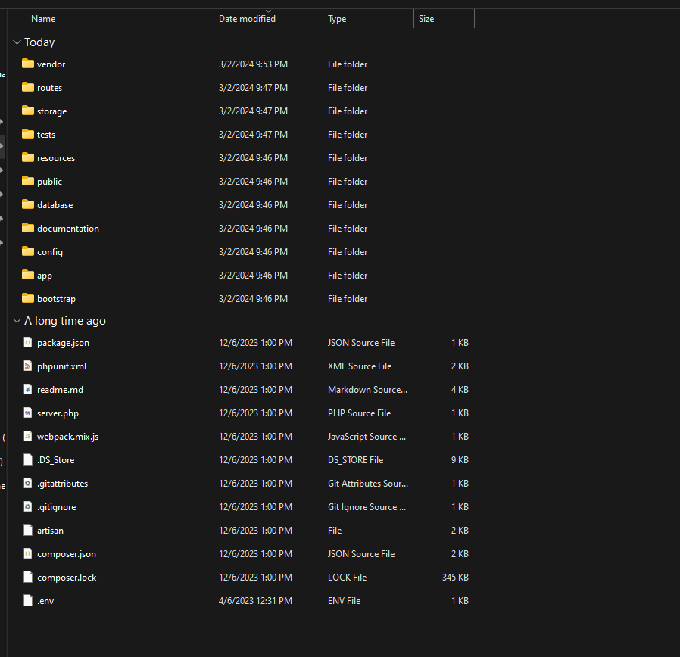
Task: Select the routes folder icon
Action: tap(28, 87)
